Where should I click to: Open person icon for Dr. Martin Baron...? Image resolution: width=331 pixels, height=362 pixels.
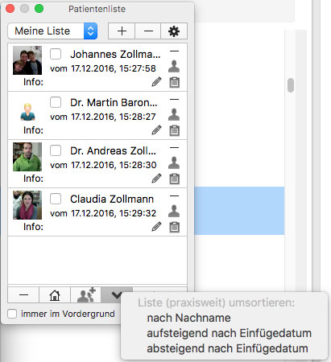click(174, 114)
